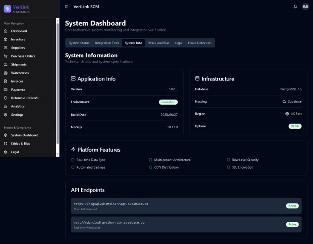The width and height of the screenshot is (313, 244).
Task: Click the version 1.0.0 badge
Action: click(x=172, y=89)
